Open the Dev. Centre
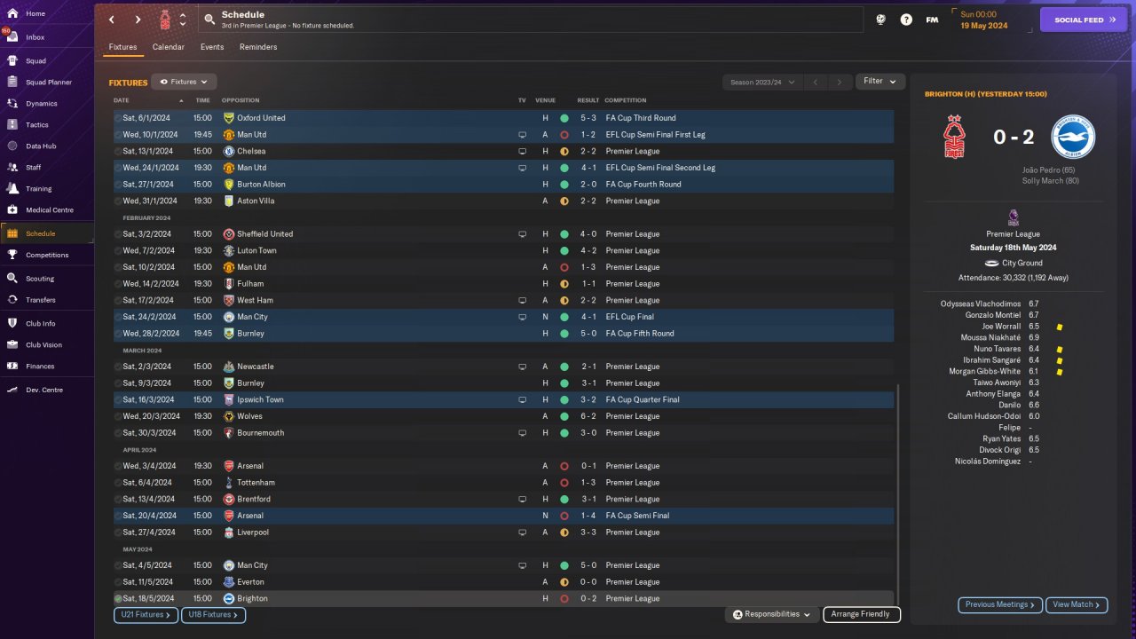 (x=44, y=390)
